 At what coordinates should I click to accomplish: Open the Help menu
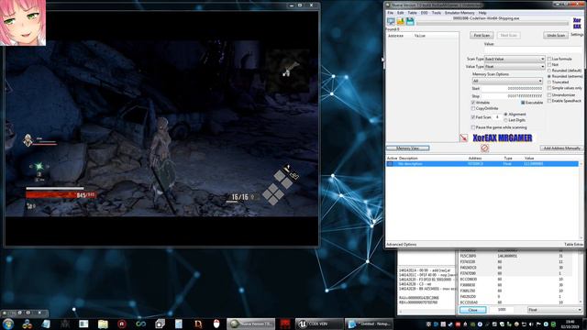coord(482,13)
